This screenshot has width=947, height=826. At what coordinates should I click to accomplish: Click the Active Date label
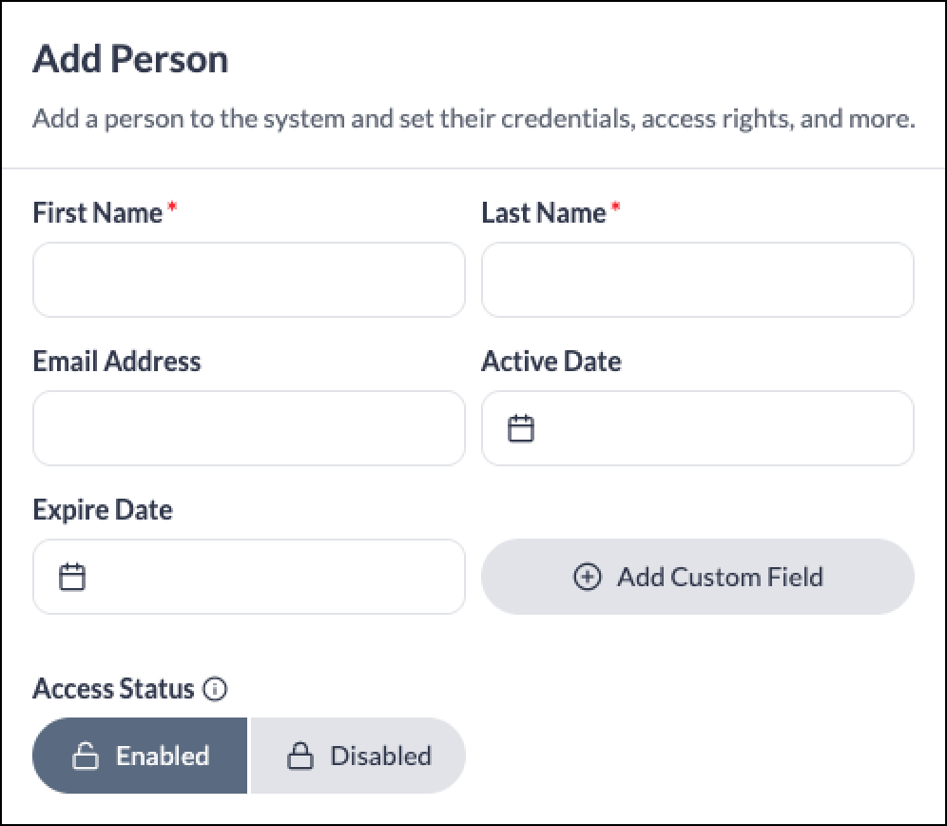pos(551,361)
